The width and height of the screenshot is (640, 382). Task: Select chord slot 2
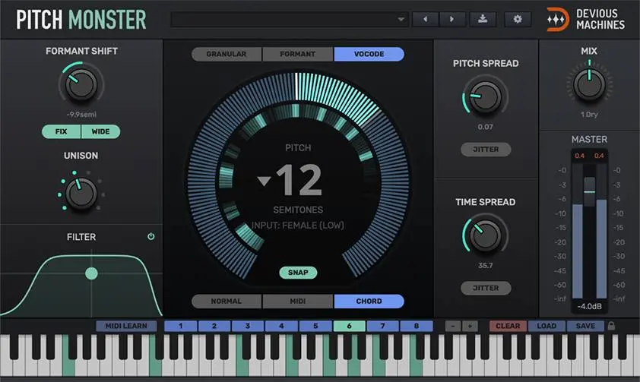tap(214, 326)
